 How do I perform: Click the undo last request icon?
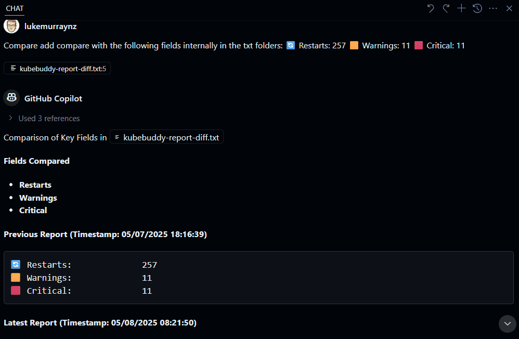(430, 8)
